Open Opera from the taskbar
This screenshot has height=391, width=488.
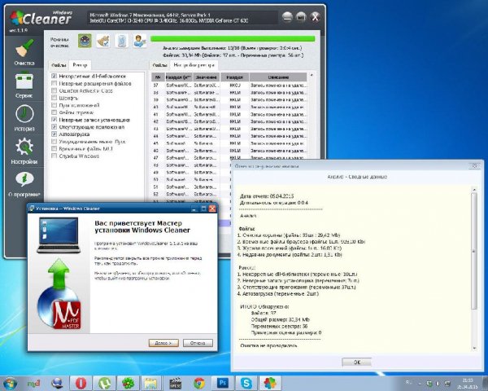81,383
